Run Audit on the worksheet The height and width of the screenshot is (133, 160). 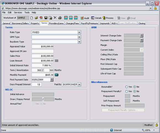pos(85,18)
